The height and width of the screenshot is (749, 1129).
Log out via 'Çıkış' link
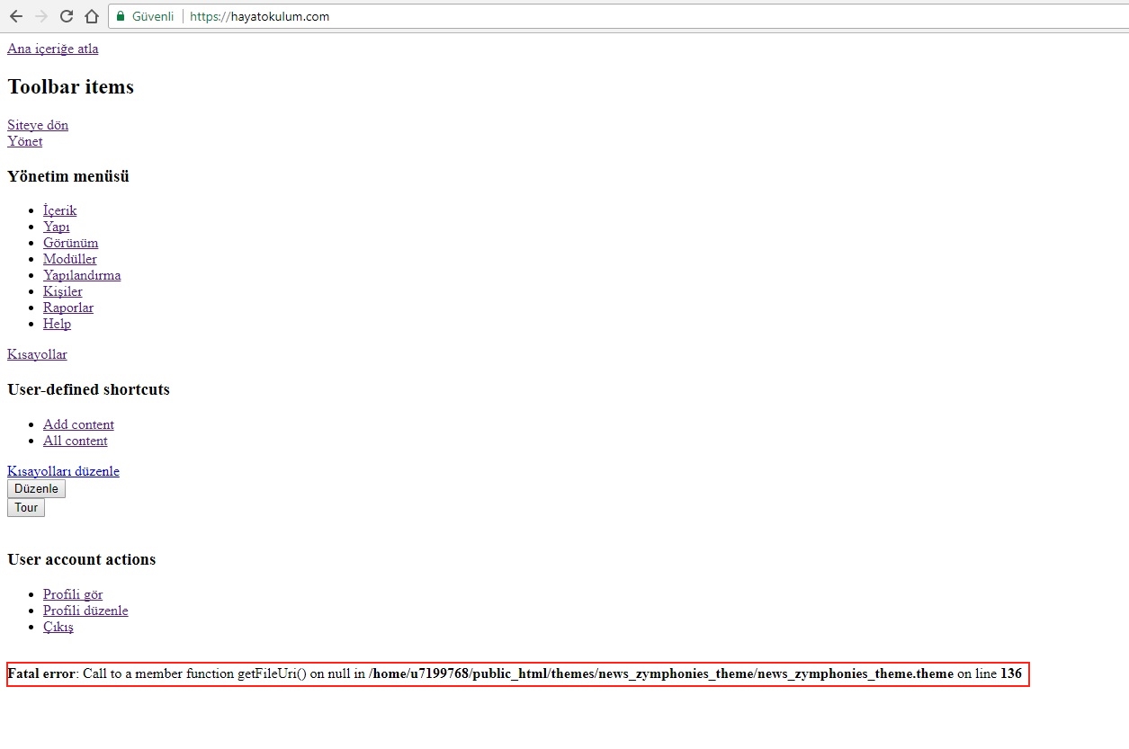point(58,627)
